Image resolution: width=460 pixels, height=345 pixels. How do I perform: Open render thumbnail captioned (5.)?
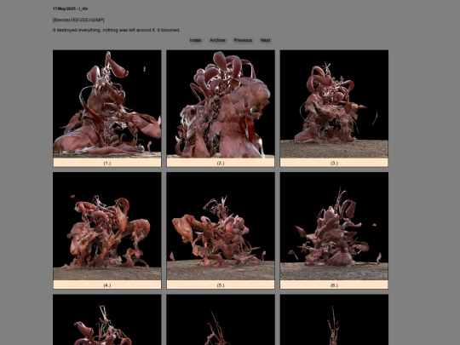click(221, 227)
